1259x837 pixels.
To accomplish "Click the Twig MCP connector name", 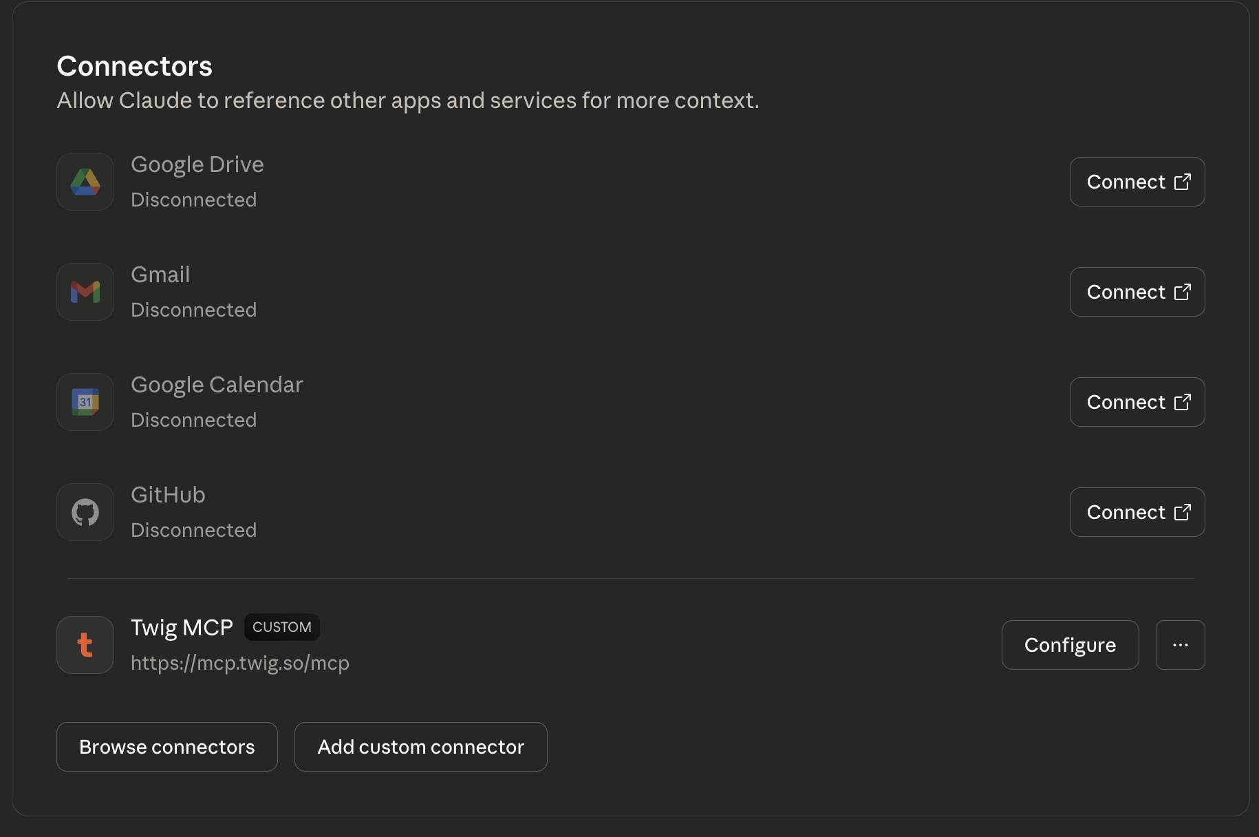I will click(x=182, y=628).
